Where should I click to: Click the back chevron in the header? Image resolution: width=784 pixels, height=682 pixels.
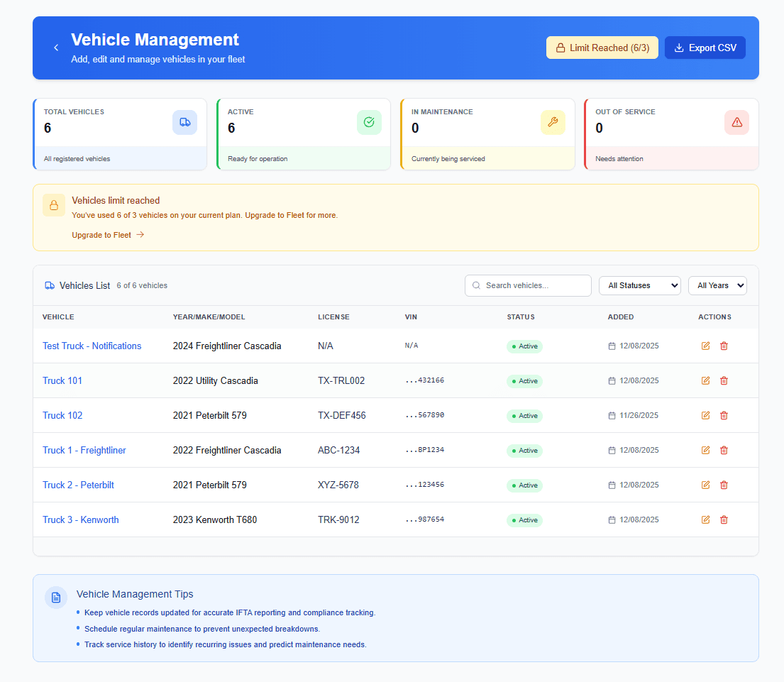click(55, 48)
